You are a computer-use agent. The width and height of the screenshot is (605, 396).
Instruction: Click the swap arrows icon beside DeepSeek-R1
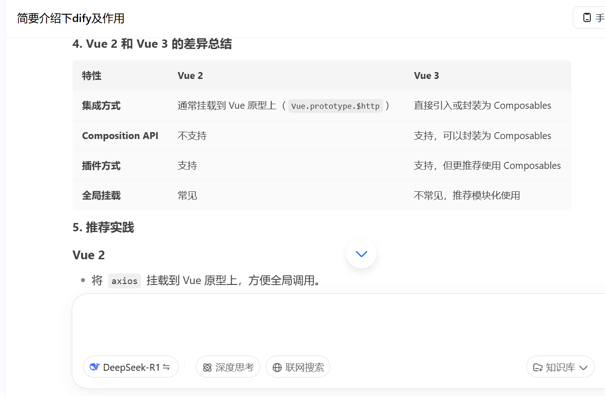click(166, 367)
